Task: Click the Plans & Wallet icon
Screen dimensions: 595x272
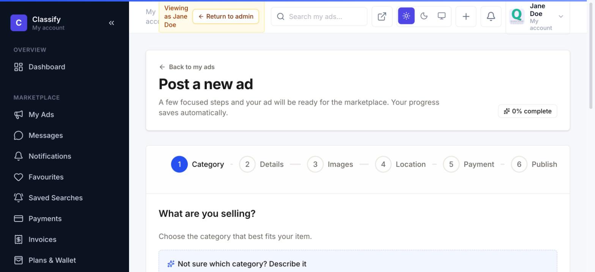Action: 19,261
